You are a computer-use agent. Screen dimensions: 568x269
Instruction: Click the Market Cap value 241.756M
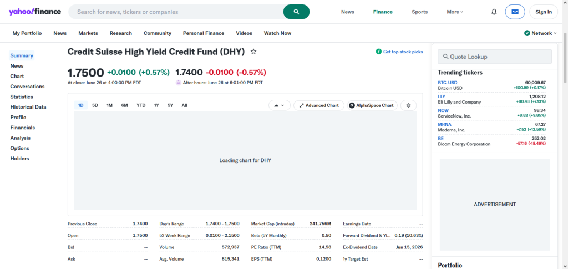click(x=320, y=224)
